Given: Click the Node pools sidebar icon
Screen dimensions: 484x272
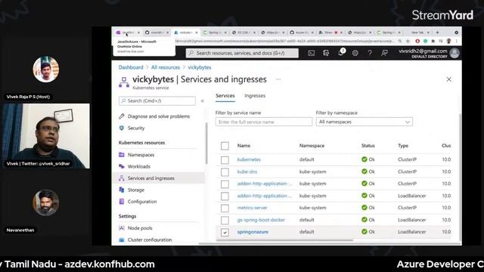Looking at the screenshot, I should coord(122,228).
